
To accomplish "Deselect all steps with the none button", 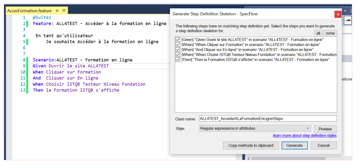I will (x=330, y=33).
